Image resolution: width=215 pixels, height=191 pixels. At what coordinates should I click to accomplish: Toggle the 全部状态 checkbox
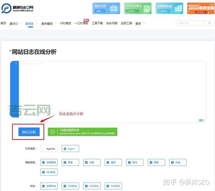pos(49,186)
